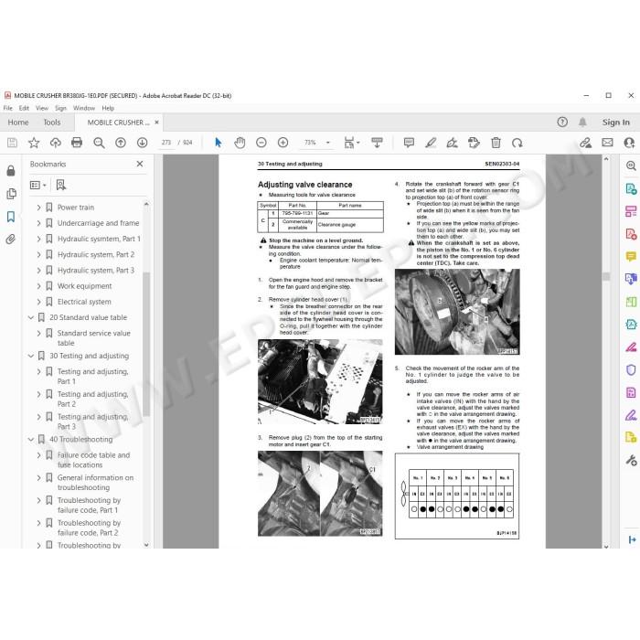Switch to the Tools tab
Screen dimensions: 640x640
click(x=52, y=122)
